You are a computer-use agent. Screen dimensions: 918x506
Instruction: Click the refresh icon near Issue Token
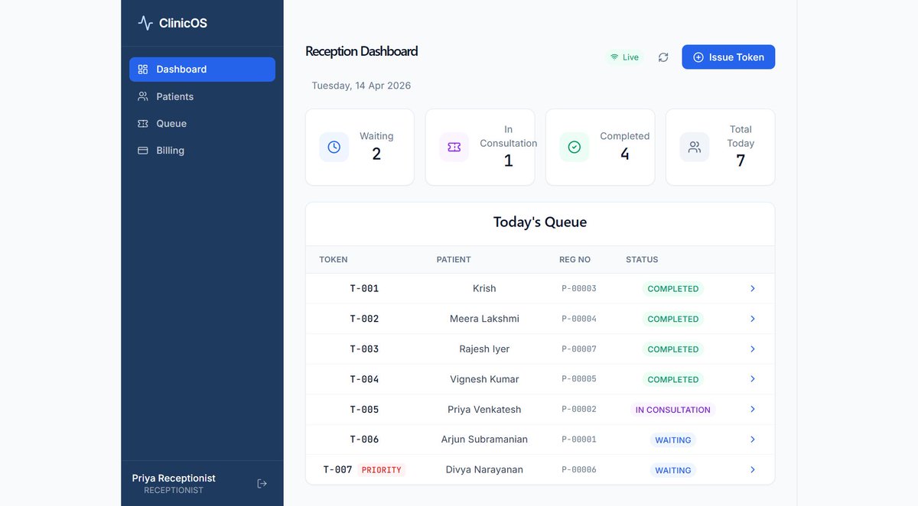coord(662,57)
